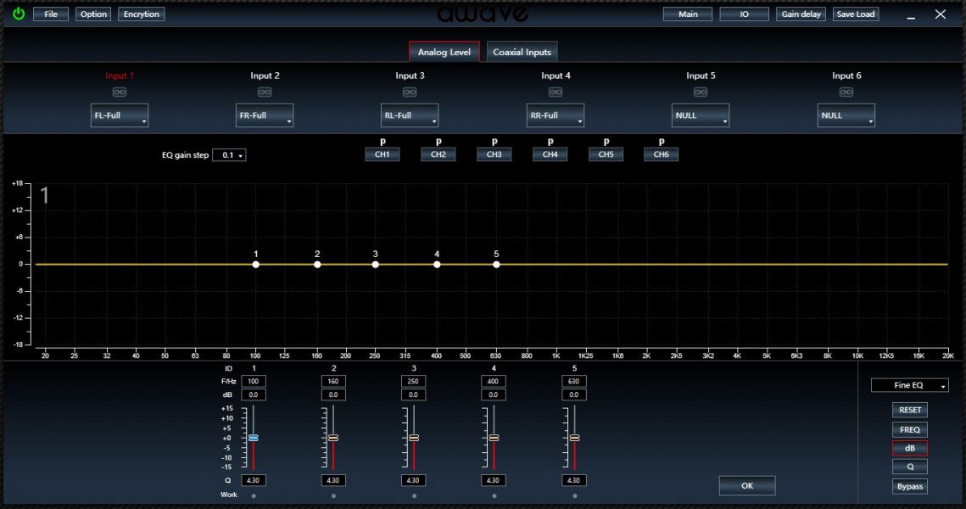Click the link icon under Input 3
Viewport: 966px width, 509px height.
click(x=410, y=92)
